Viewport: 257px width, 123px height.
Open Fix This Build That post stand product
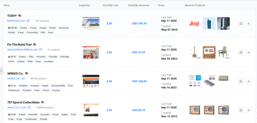coord(195,52)
